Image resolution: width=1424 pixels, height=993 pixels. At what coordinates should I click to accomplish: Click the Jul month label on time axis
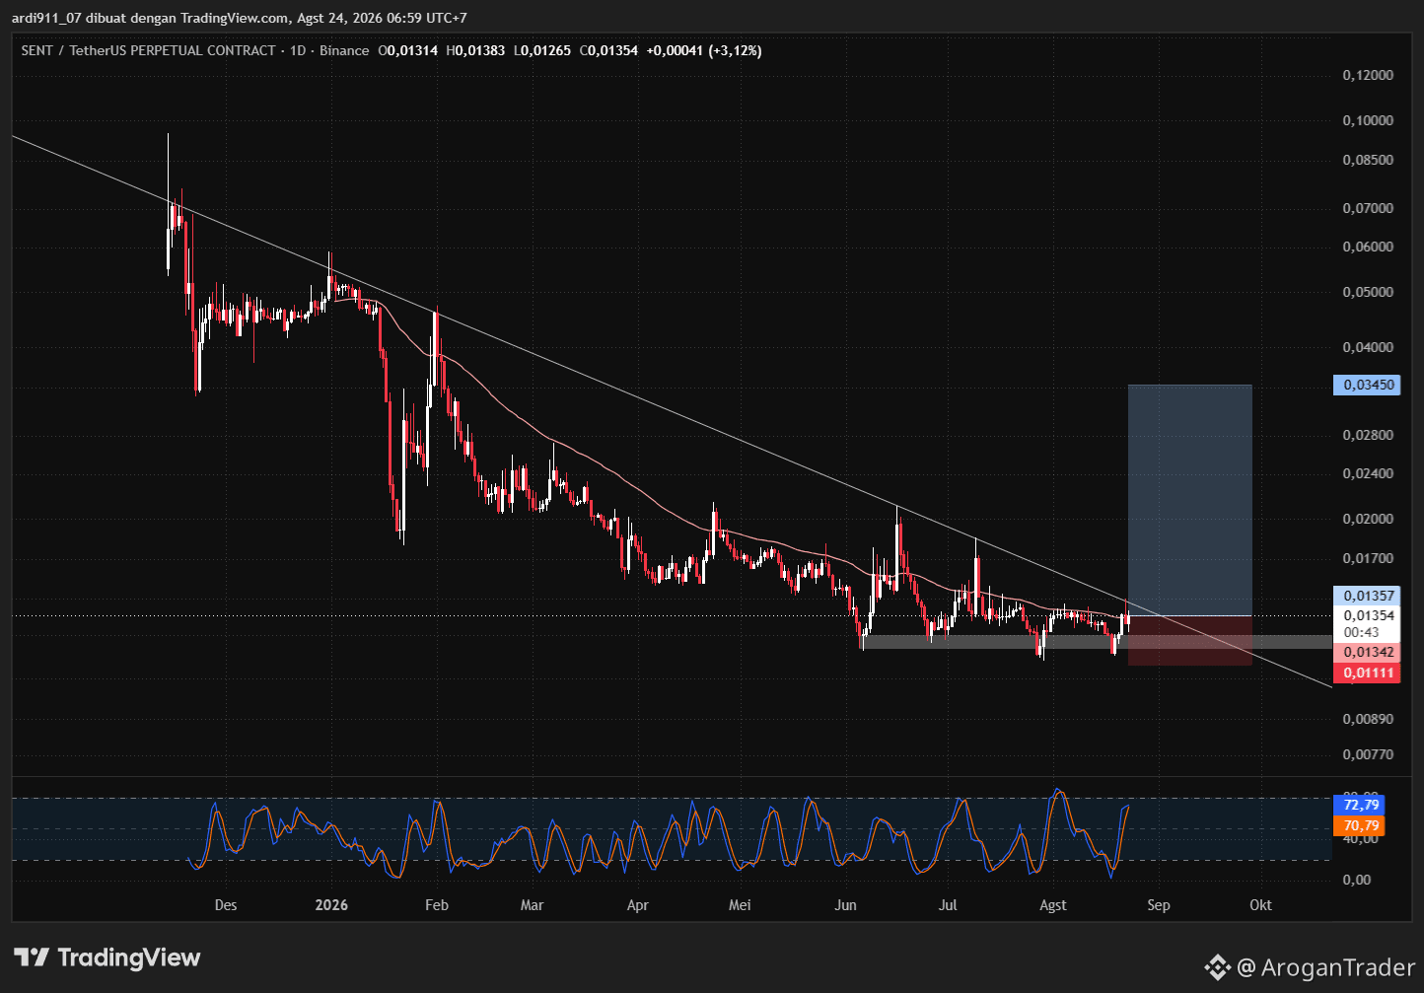tap(949, 905)
